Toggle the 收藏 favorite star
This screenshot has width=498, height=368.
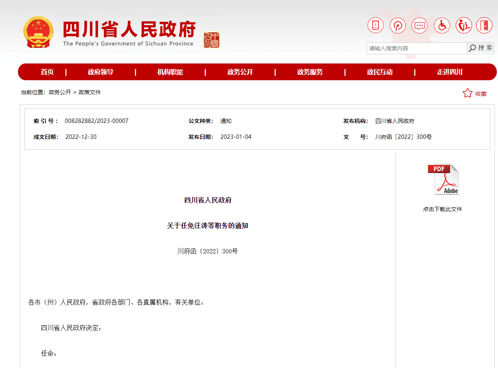click(x=467, y=93)
